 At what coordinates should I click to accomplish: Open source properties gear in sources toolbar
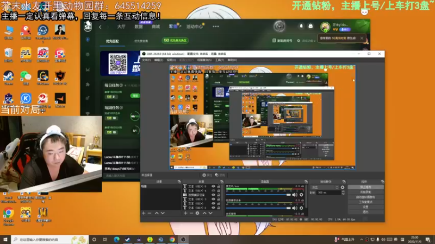click(x=197, y=213)
